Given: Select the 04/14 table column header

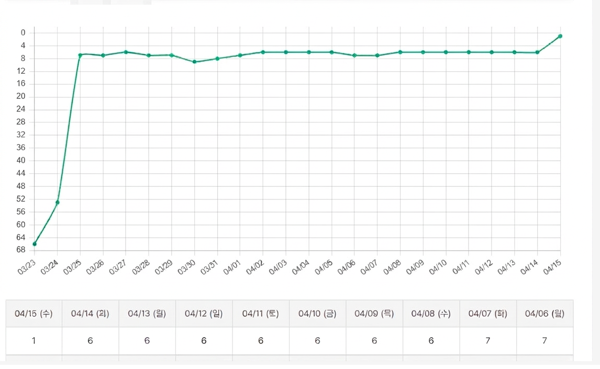Looking at the screenshot, I should (x=90, y=314).
